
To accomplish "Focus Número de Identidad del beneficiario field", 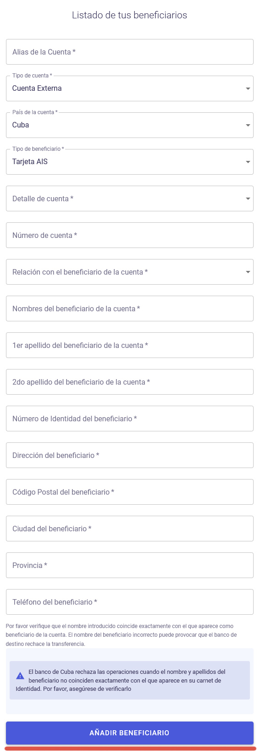I will pos(130,419).
